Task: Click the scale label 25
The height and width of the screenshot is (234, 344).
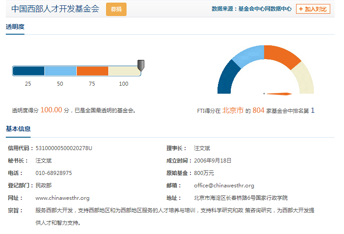Action: point(28,84)
